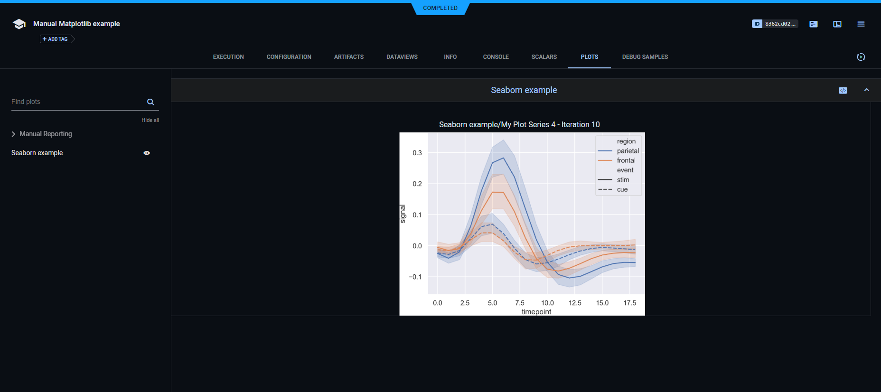Switch to full-screen image view icon
This screenshot has height=392, width=881.
[x=837, y=24]
